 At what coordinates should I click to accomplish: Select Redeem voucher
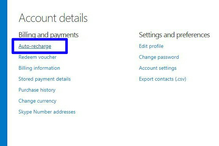click(x=38, y=57)
